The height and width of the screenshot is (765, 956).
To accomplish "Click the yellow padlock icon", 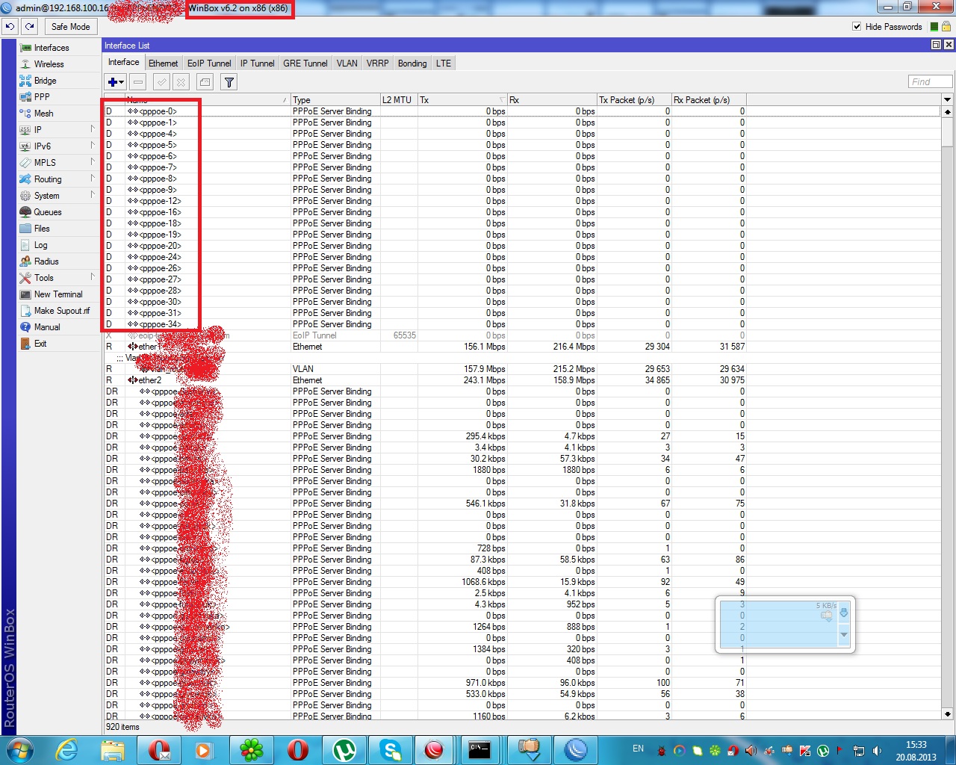I will [946, 26].
